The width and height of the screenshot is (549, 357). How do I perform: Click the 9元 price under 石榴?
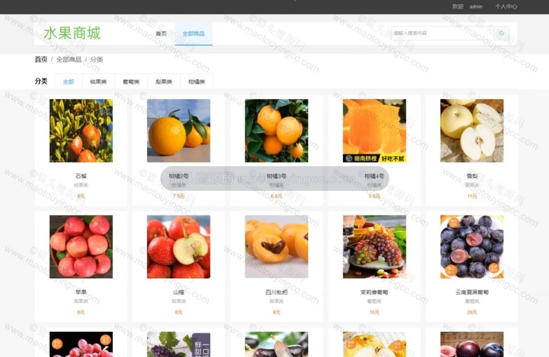(x=81, y=196)
